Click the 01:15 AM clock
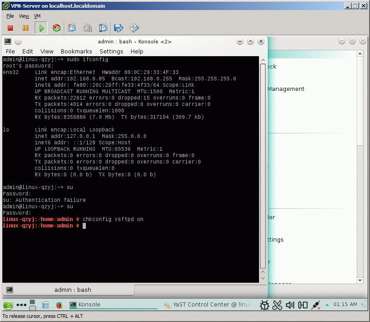Viewport: 370px width, 322px height. coord(345,304)
